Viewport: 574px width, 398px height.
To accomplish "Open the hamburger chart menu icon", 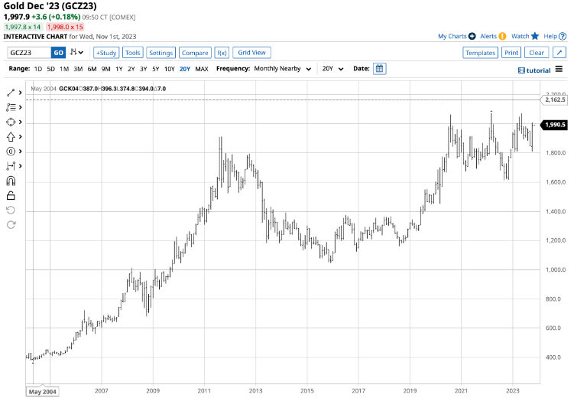I will 559,69.
